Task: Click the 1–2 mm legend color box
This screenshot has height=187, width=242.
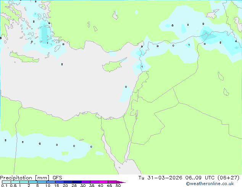Action: (x=24, y=182)
